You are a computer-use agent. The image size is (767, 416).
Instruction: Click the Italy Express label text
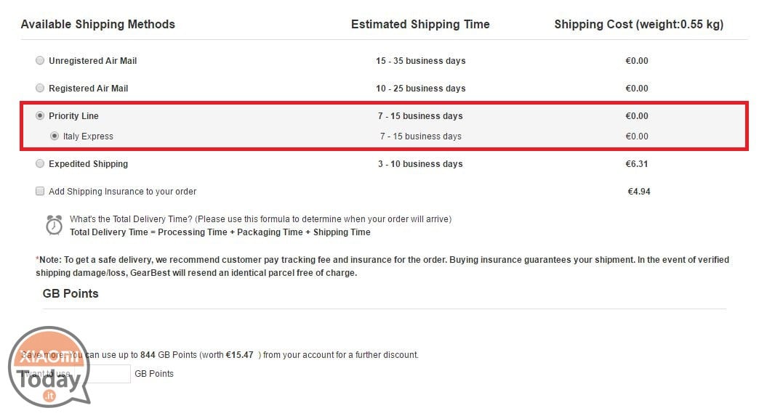[x=88, y=136]
